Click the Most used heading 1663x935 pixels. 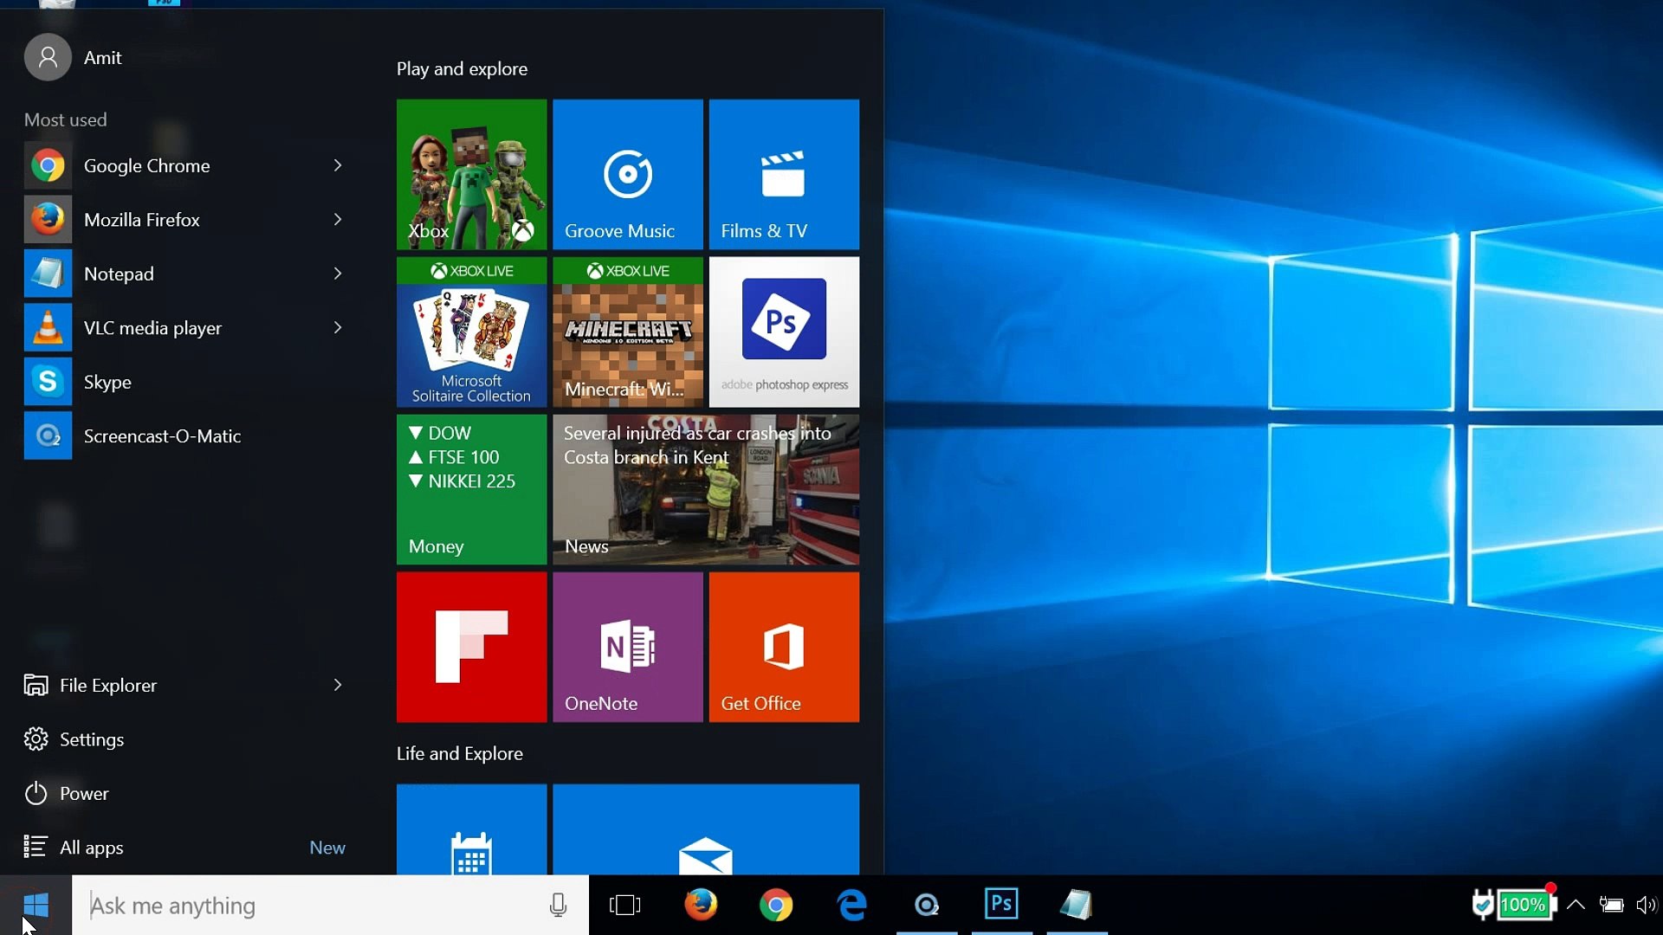[x=66, y=120]
